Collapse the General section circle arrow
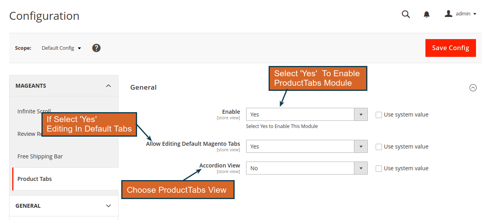The image size is (491, 220). pyautogui.click(x=473, y=88)
